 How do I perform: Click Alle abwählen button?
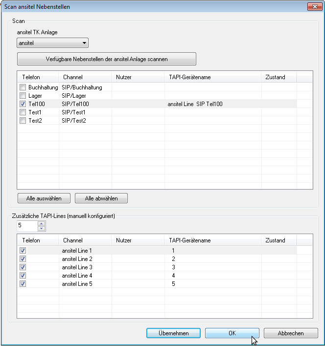tap(101, 198)
